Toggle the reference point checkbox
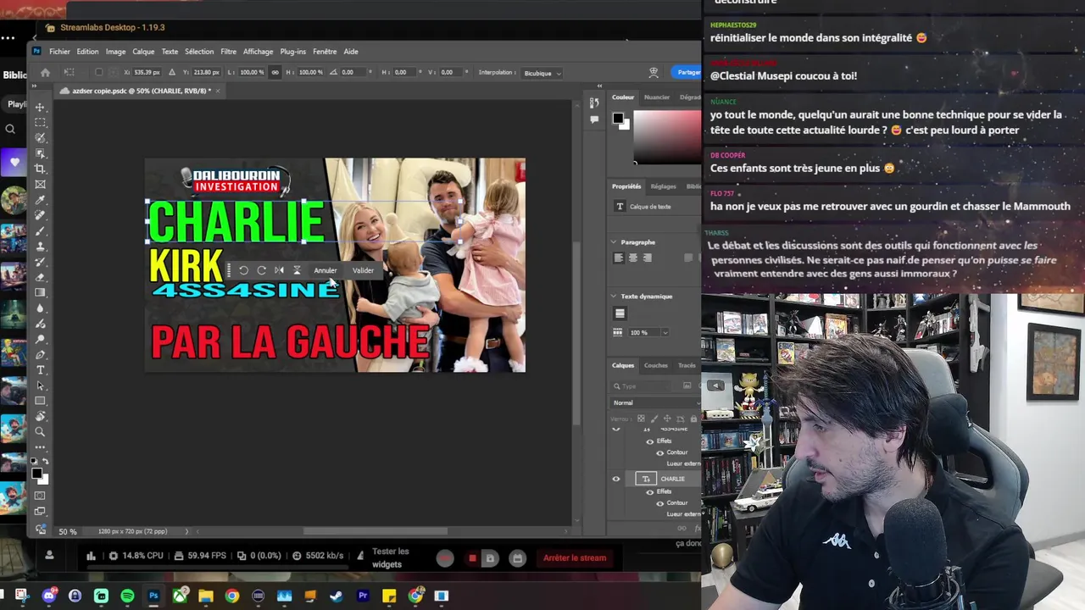 [x=98, y=73]
